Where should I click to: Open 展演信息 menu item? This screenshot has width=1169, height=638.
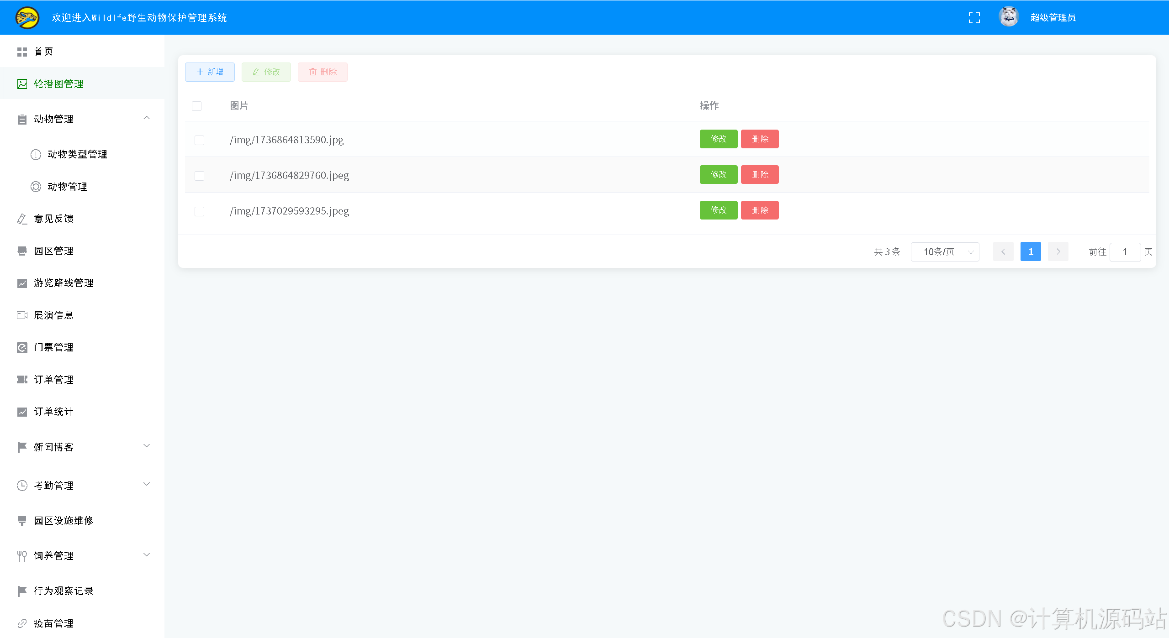[x=82, y=315]
